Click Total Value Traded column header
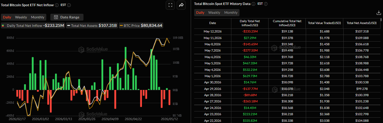 click(324, 23)
